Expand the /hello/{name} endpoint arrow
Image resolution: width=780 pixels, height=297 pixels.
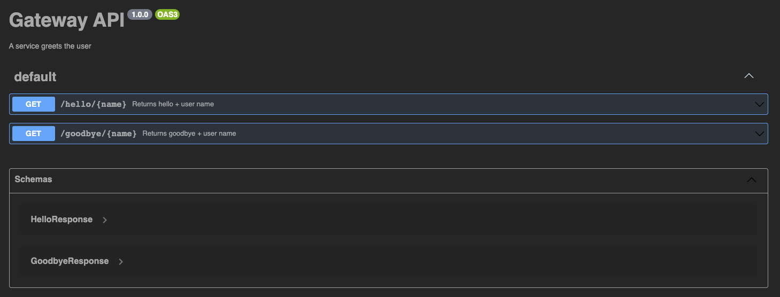[759, 104]
